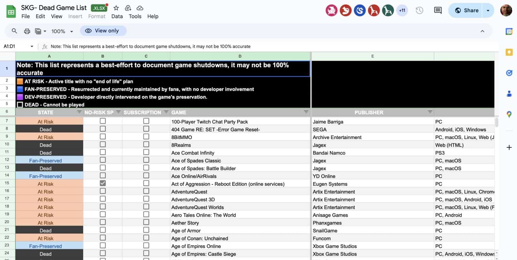The image size is (517, 260).
Task: Check the cloud document status icon
Action: [140, 8]
